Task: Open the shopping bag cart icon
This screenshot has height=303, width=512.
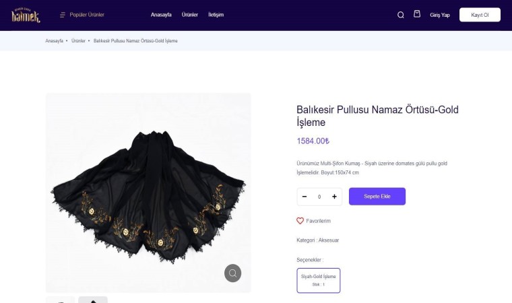Action: 417,14
